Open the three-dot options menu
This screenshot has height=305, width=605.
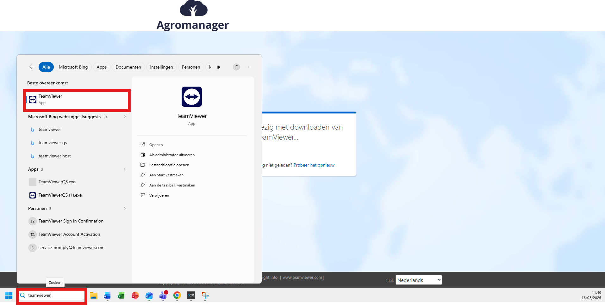click(x=248, y=67)
